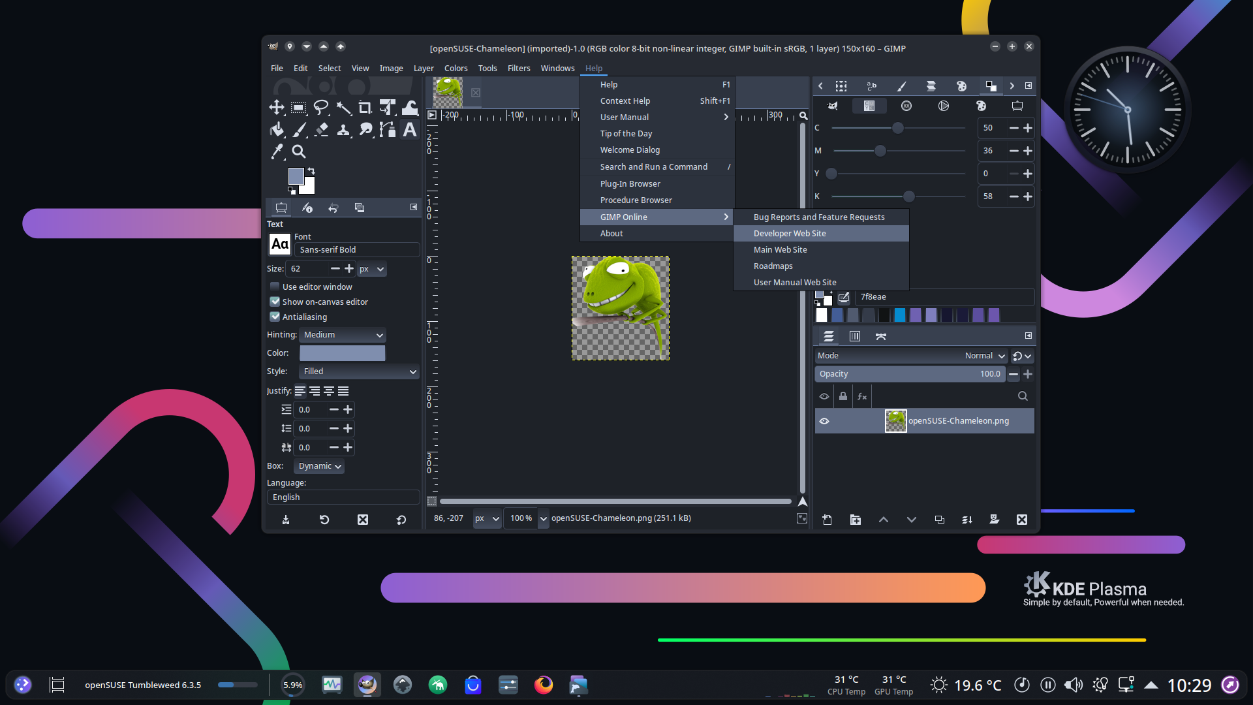Open the font size unit px dropdown
The height and width of the screenshot is (705, 1253).
[x=372, y=269]
